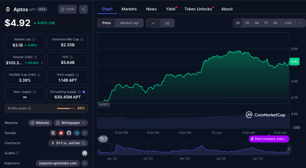Open the chart history events badge
306x168 pixels.
coord(103,139)
